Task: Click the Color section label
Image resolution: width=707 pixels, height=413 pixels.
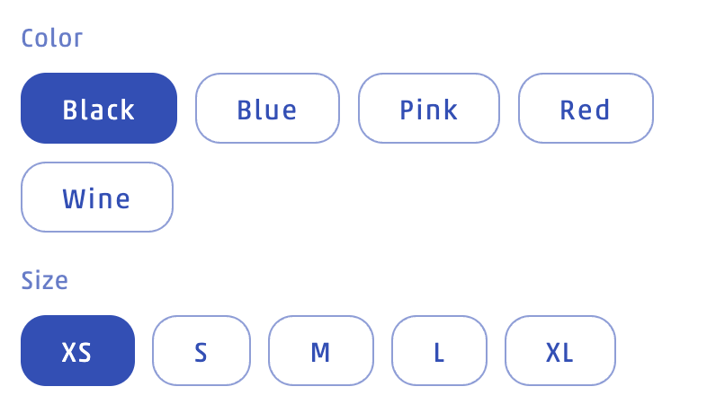Action: point(51,39)
